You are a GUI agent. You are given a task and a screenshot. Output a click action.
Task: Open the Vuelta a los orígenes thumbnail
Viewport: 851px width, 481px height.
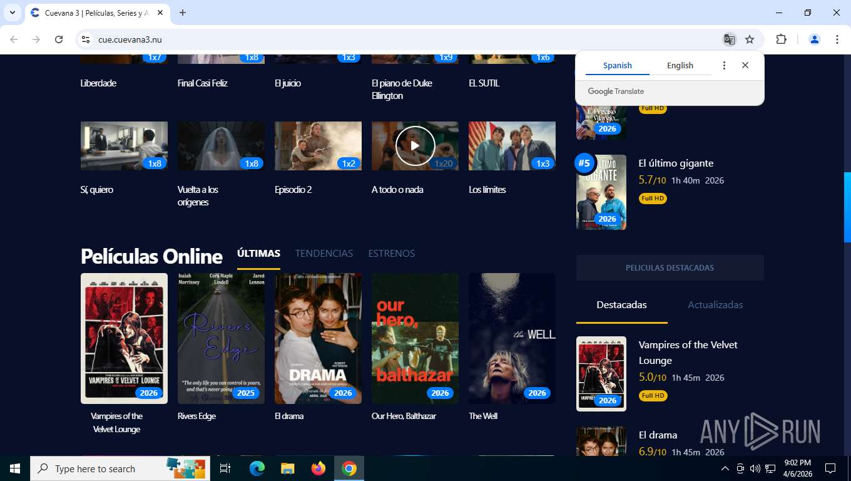pos(221,146)
